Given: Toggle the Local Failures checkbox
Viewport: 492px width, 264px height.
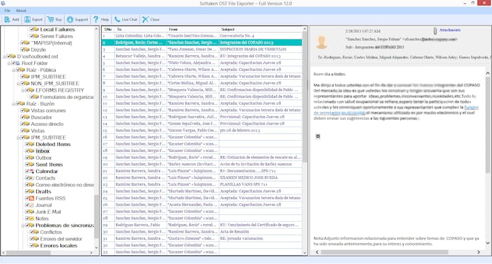Looking at the screenshot, I should (31, 29).
